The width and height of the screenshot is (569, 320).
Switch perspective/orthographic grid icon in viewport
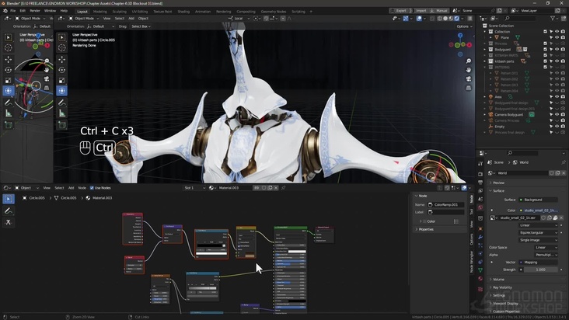click(469, 88)
